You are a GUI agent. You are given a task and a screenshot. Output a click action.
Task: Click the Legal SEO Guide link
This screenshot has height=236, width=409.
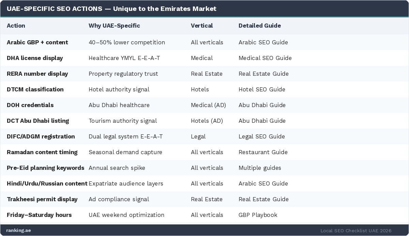(261, 136)
